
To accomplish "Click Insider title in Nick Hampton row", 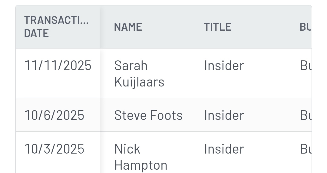I will (x=224, y=149).
